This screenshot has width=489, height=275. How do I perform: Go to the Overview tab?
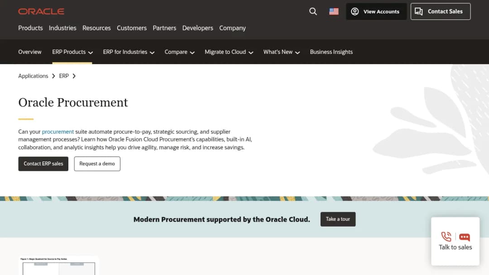point(29,52)
